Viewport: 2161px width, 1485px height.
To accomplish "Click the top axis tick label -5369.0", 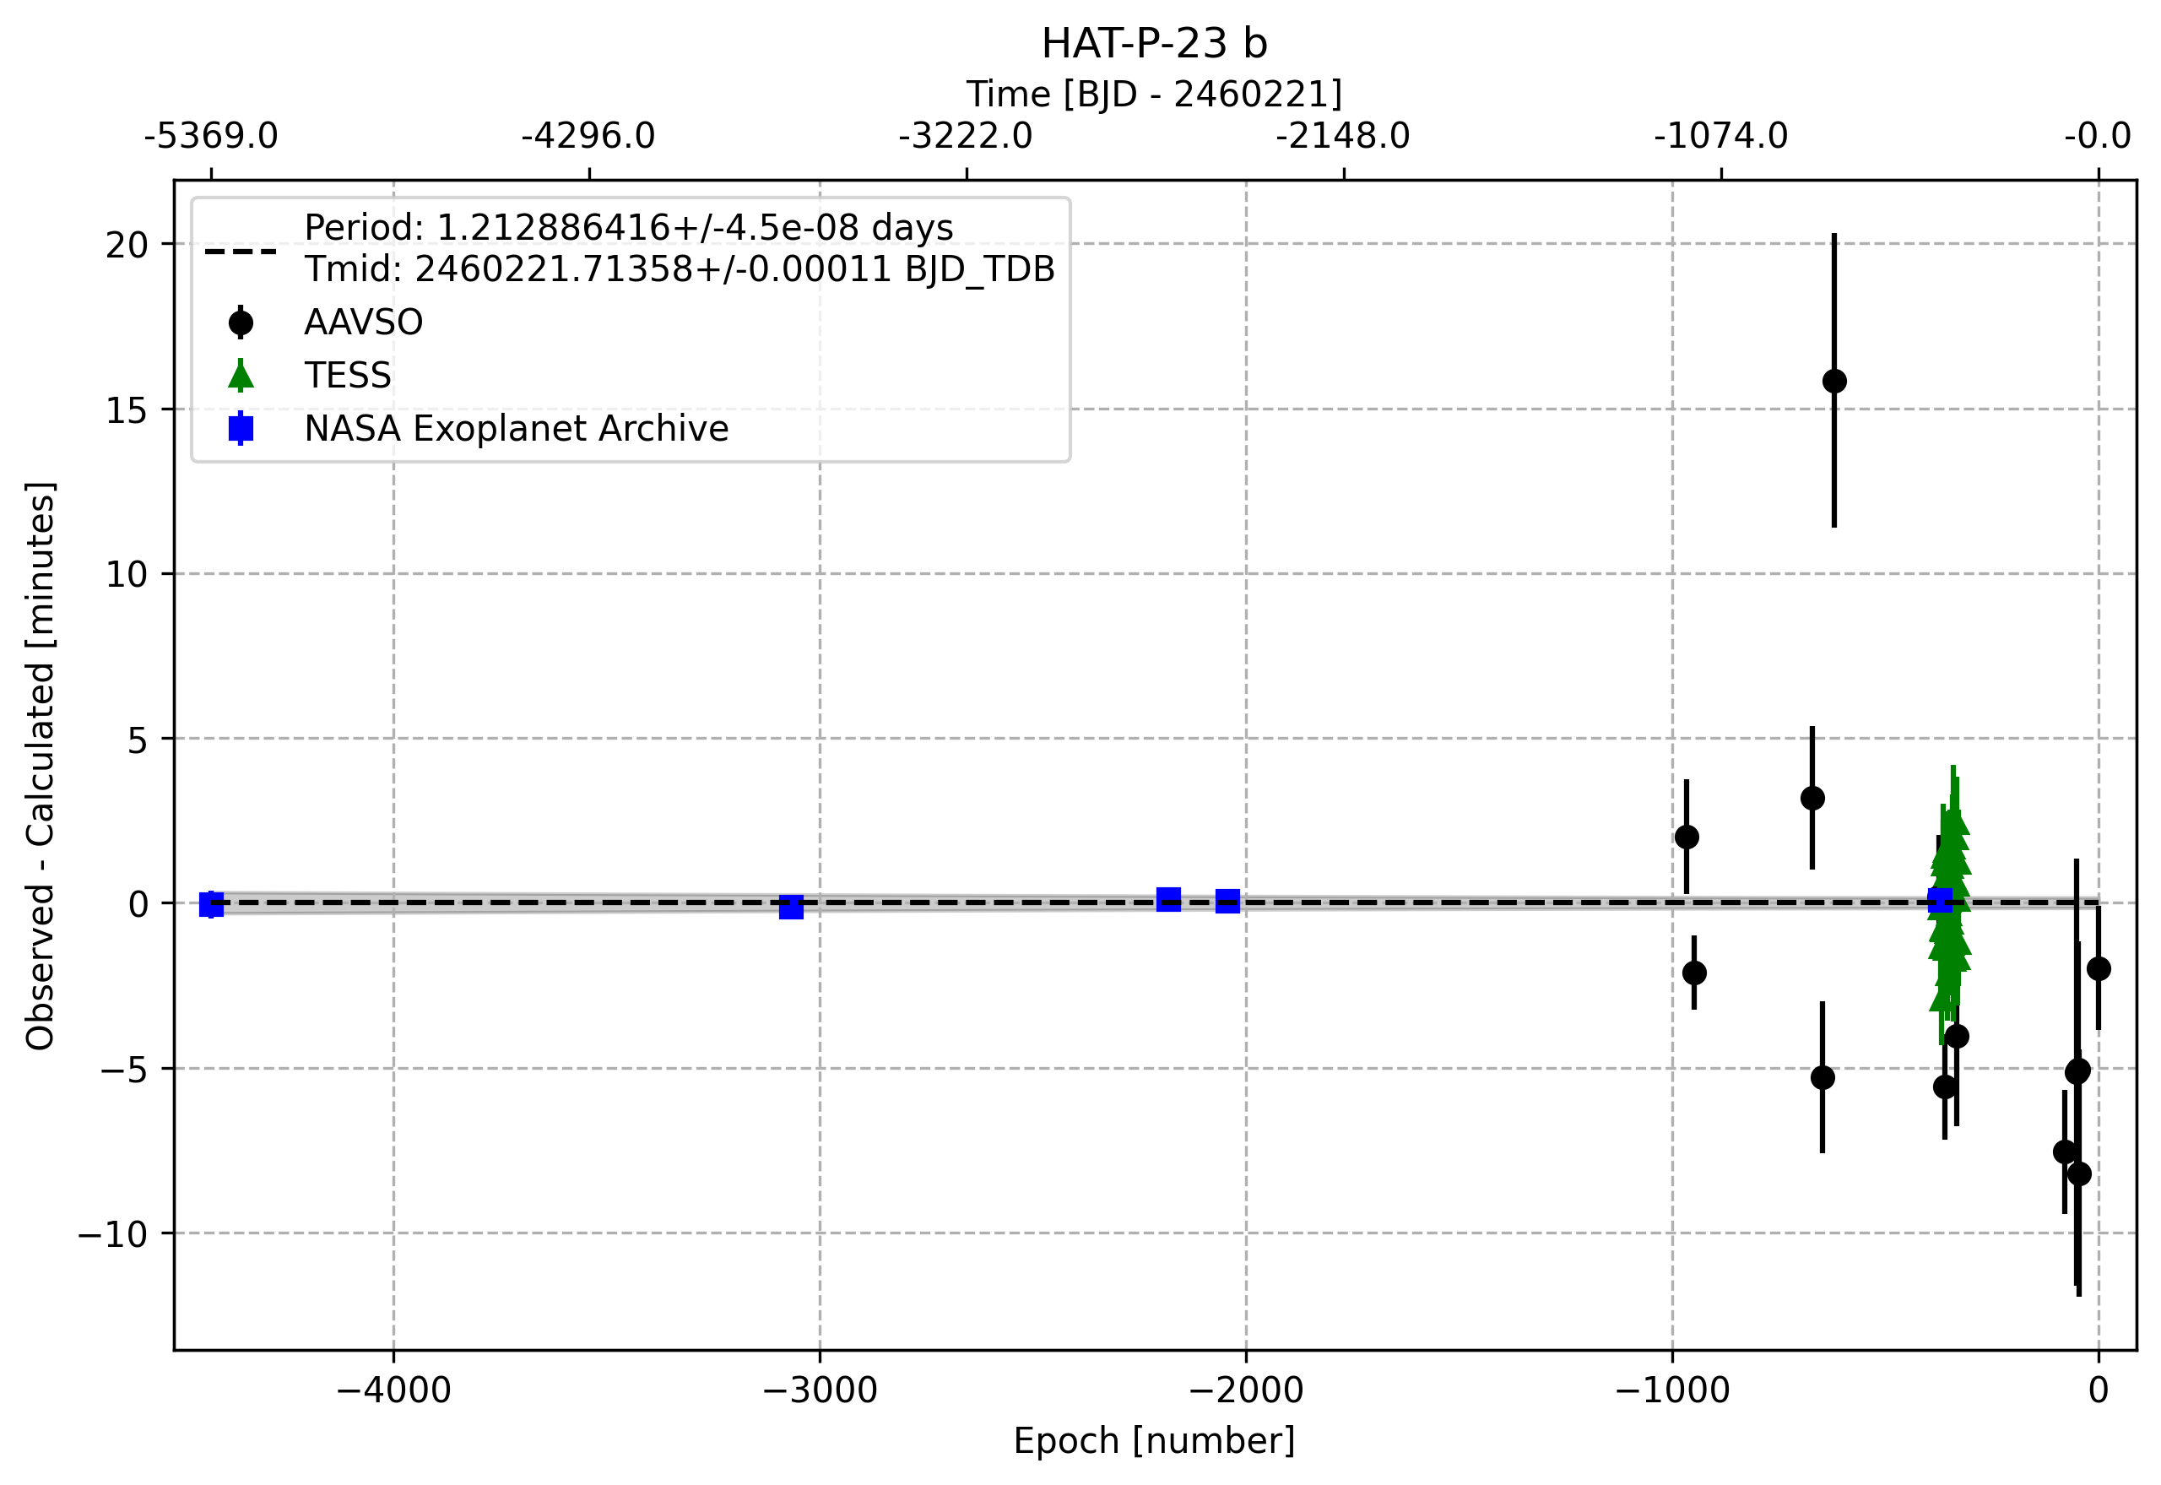I will point(211,137).
